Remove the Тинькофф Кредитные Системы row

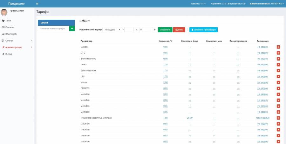pos(278,118)
